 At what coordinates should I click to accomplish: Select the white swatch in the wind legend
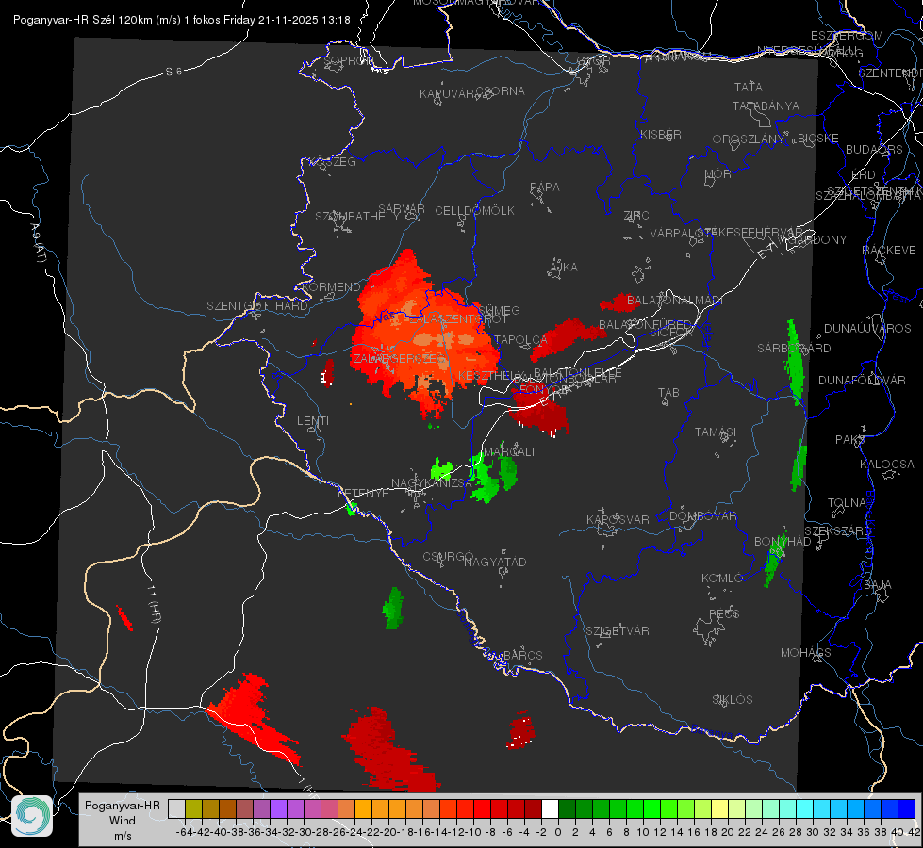click(x=550, y=808)
